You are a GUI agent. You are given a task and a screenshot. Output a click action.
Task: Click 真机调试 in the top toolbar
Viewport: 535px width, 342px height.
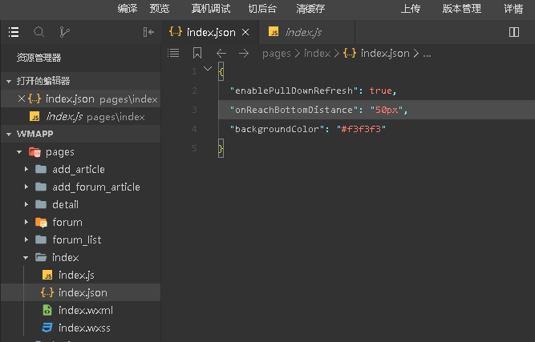tap(210, 9)
